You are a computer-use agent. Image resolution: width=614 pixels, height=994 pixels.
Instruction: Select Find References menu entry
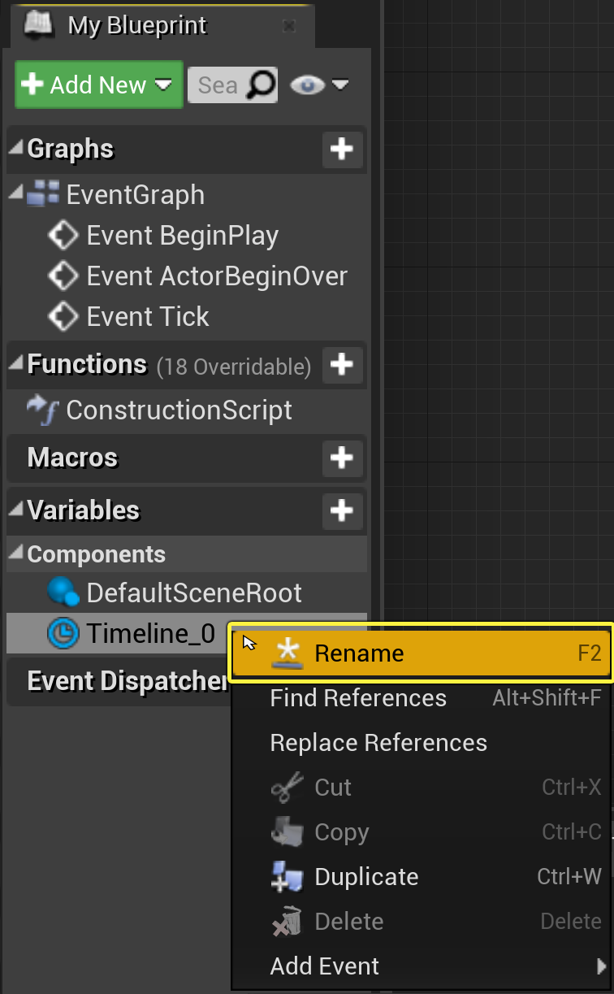pyautogui.click(x=358, y=698)
